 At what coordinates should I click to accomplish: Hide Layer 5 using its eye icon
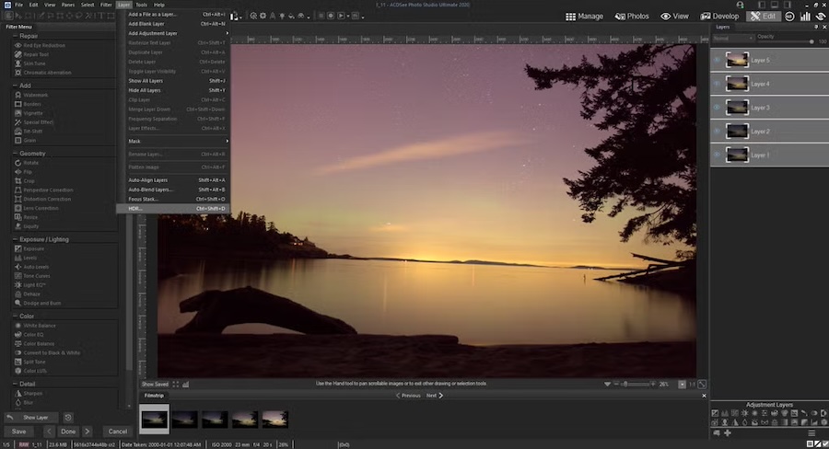717,60
